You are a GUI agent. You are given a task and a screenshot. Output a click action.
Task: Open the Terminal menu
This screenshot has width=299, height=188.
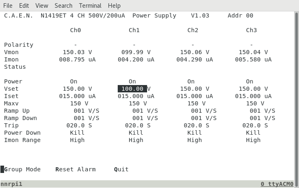90,6
